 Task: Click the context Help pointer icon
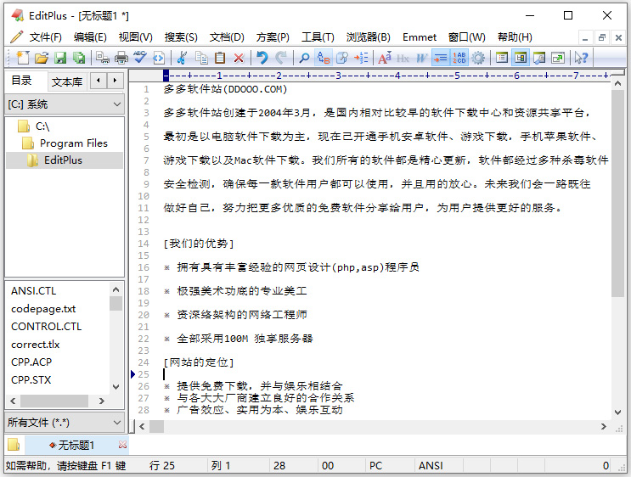coord(582,58)
